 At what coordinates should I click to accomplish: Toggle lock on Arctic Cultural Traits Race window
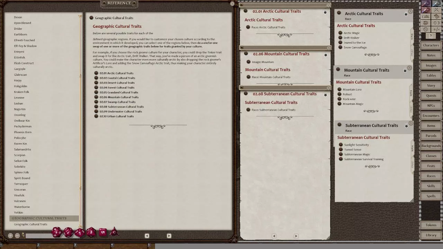coord(406,14)
